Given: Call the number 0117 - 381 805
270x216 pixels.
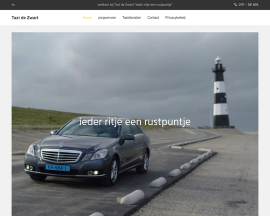Looking at the screenshot, I should click(248, 4).
